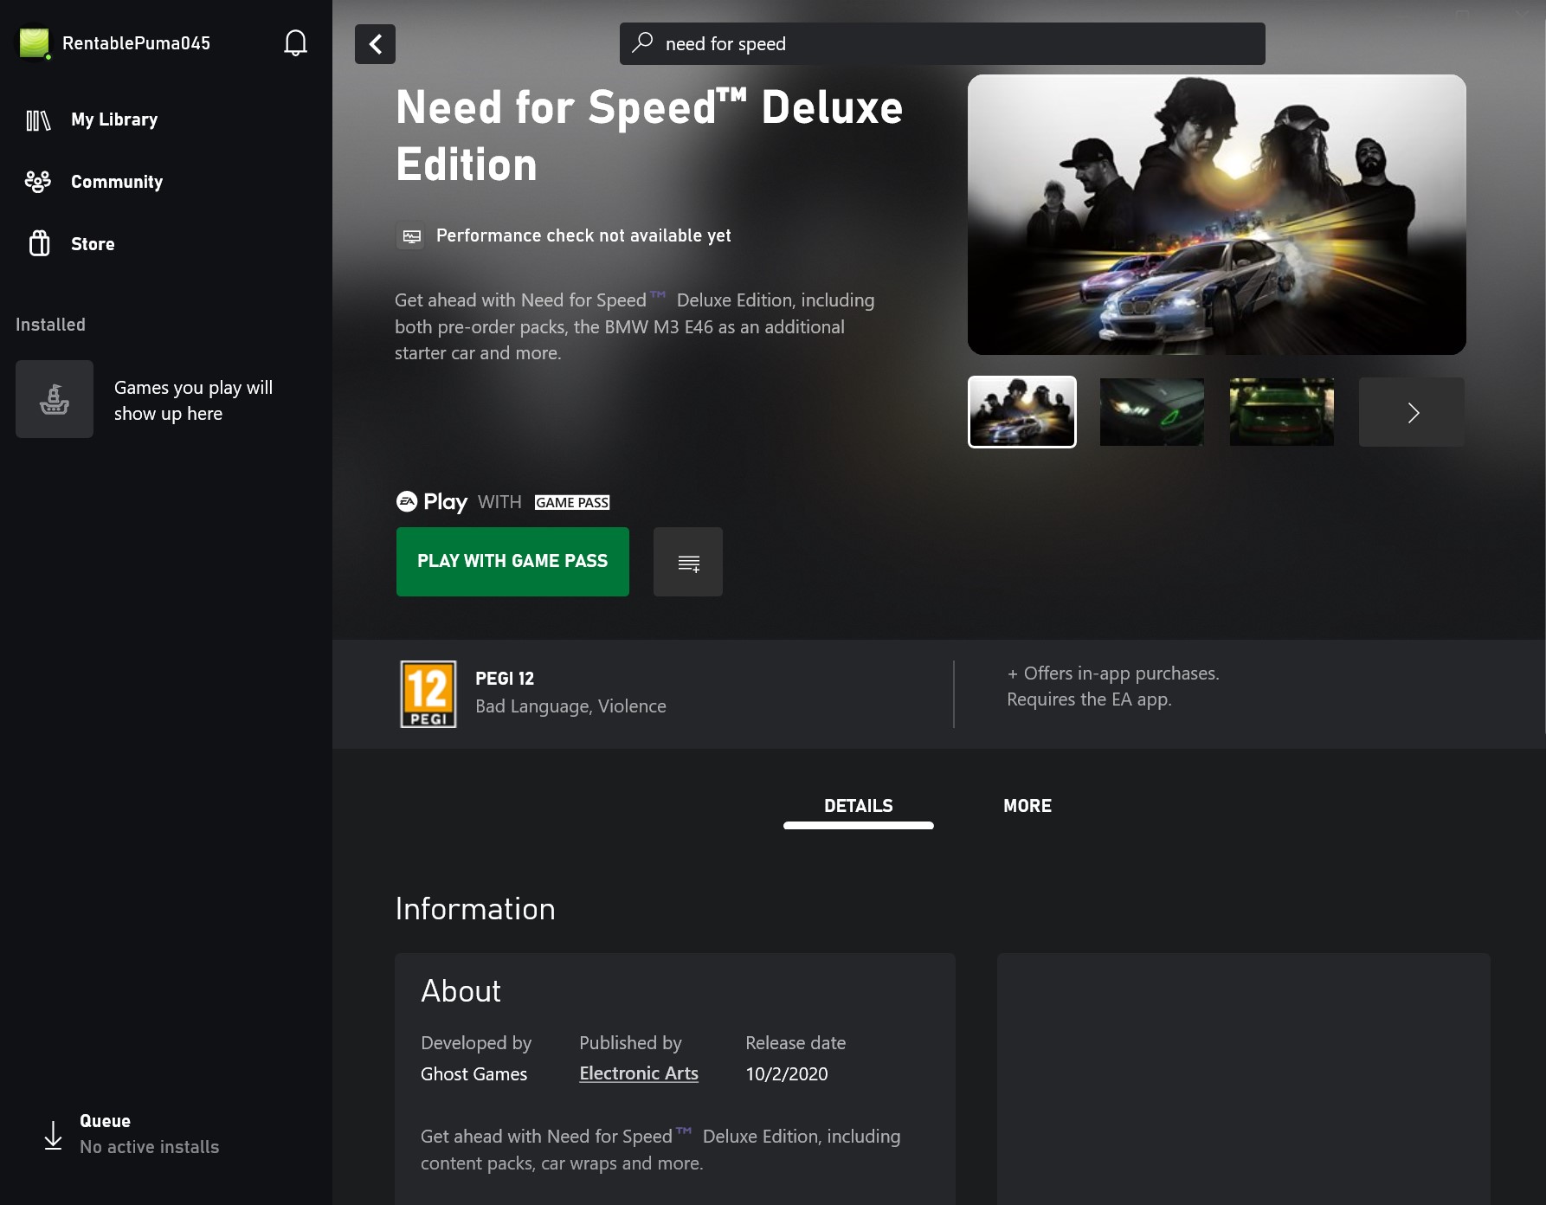
Task: Go back with the arrow button
Action: 375,44
